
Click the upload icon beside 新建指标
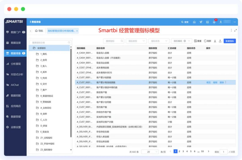click(x=220, y=41)
